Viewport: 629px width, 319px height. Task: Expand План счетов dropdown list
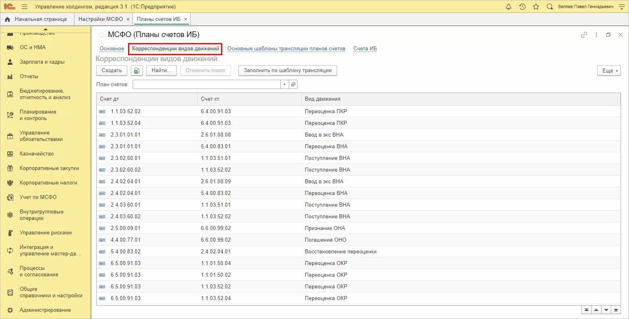click(284, 85)
